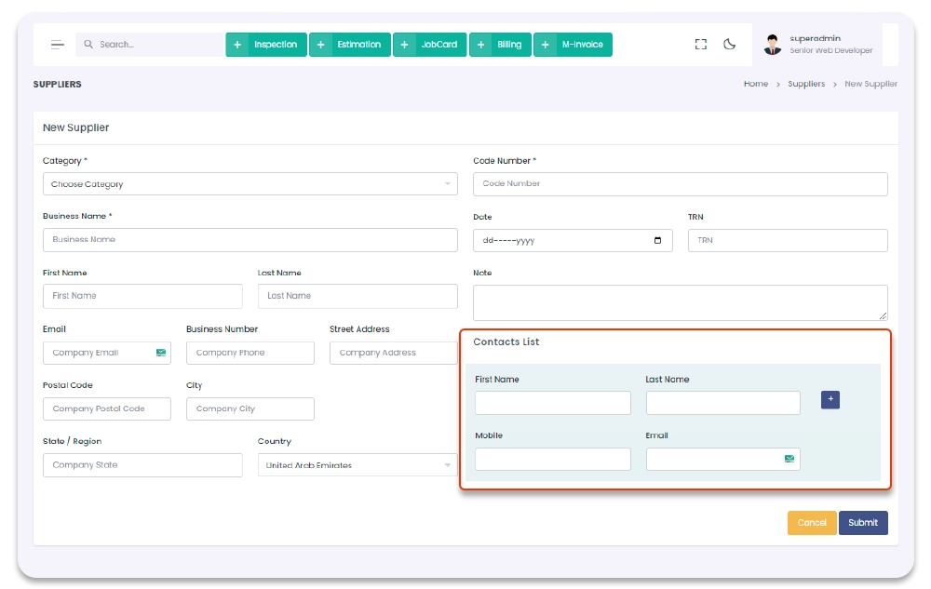Open the M-Invoice shortcut button
Image resolution: width=931 pixels, height=589 pixels.
573,45
